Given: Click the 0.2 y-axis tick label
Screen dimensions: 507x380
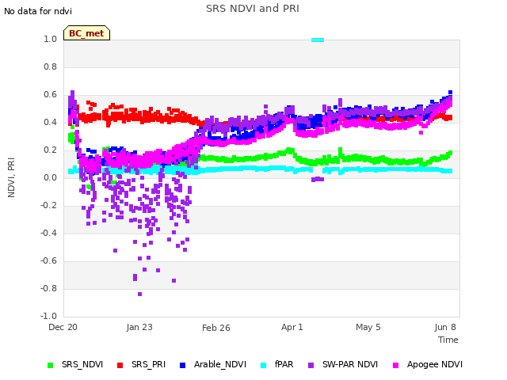Looking at the screenshot, I should click(x=50, y=150).
